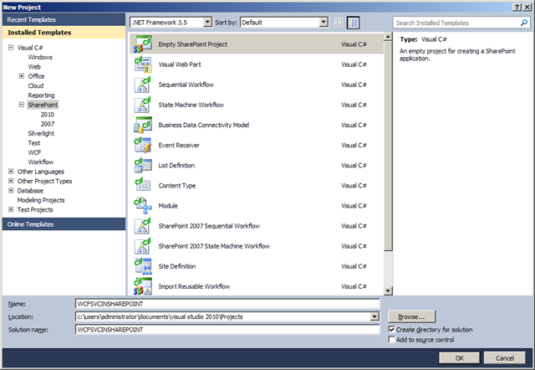Select the Windows category in tree
This screenshot has height=370, width=535.
(x=40, y=57)
